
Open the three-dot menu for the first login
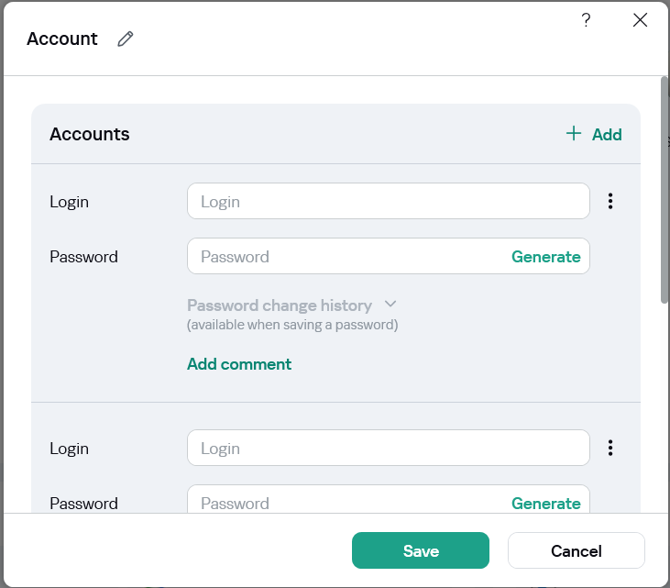[610, 201]
